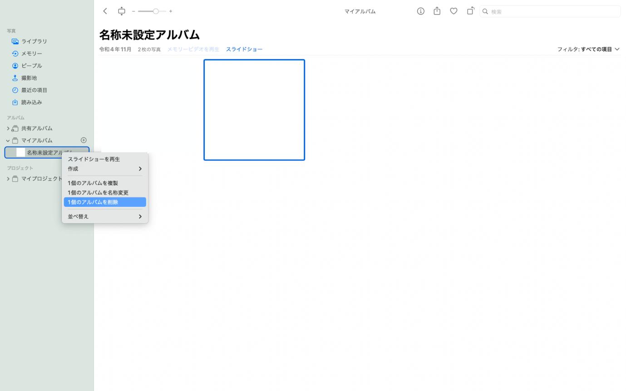Open the Info panel icon
626x391 pixels.
point(420,11)
